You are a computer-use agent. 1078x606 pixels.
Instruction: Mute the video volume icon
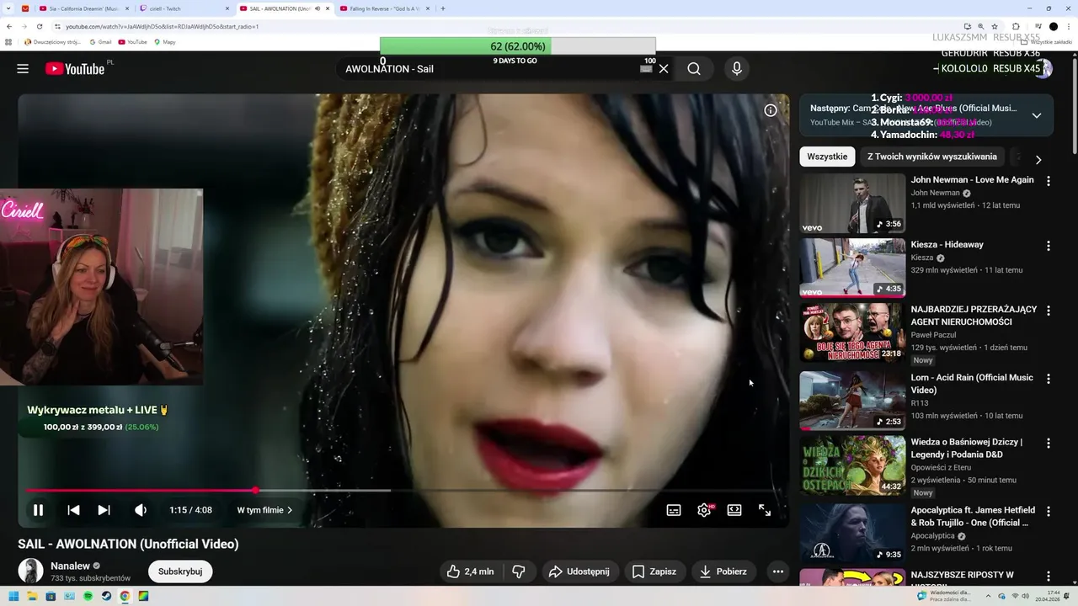pos(141,510)
